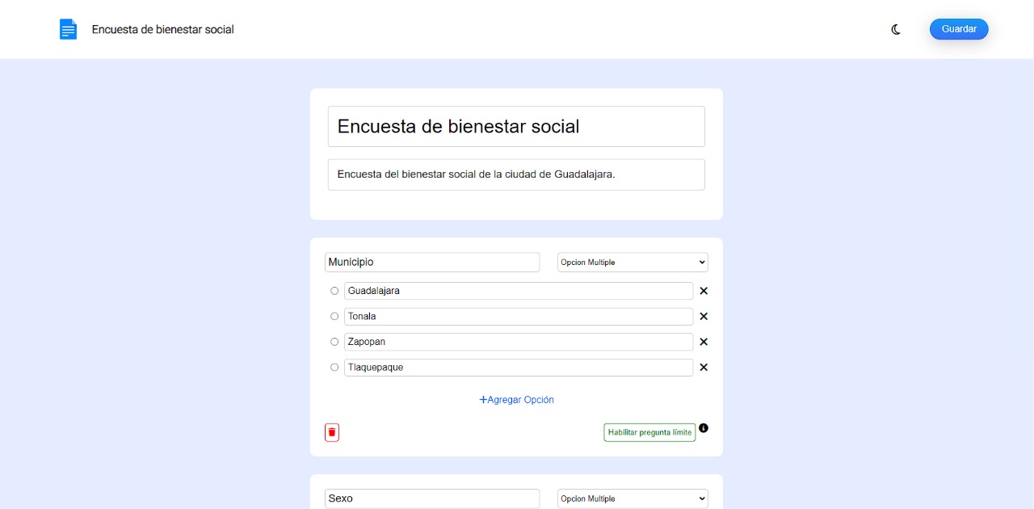Viewport: 1034px width, 509px height.
Task: Remove the Zapopan option with X
Action: (703, 342)
